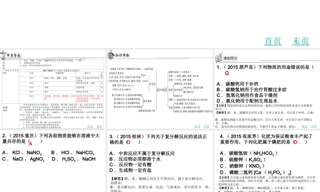Screen dimensions: 320x192
Task: Select option D 磷酸二氢钙
Action: [x=255, y=172]
